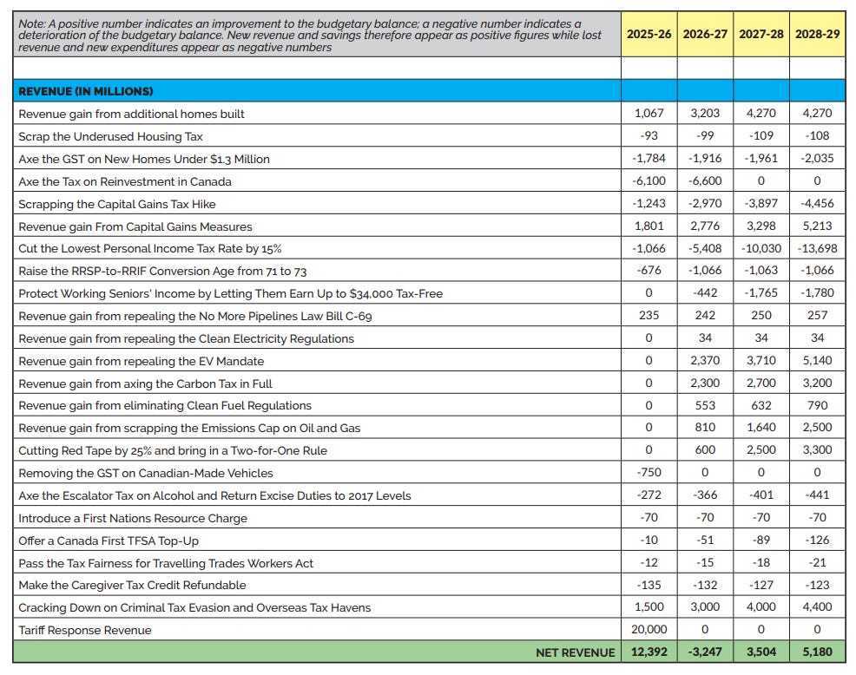This screenshot has height=675, width=856.
Task: Click 'Tariff Response Revenue' row label
Action: pyautogui.click(x=84, y=630)
